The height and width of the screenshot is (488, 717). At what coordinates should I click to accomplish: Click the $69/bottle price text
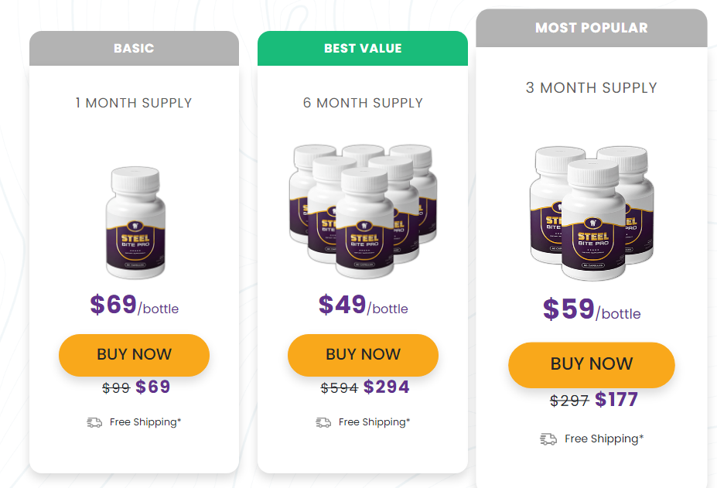pyautogui.click(x=134, y=305)
